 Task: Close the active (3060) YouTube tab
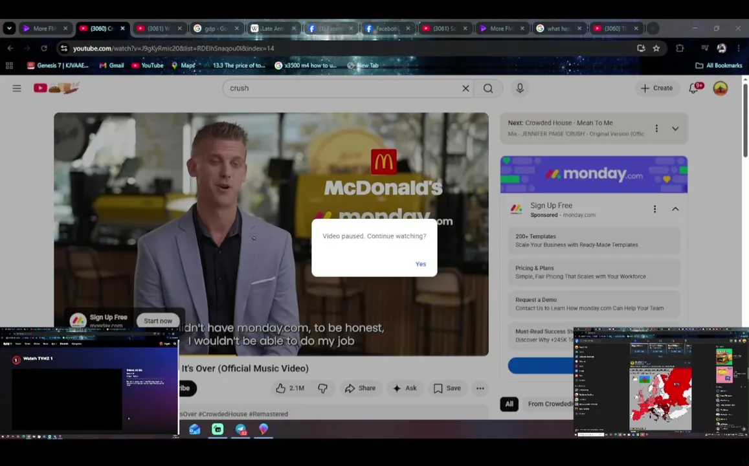(123, 28)
